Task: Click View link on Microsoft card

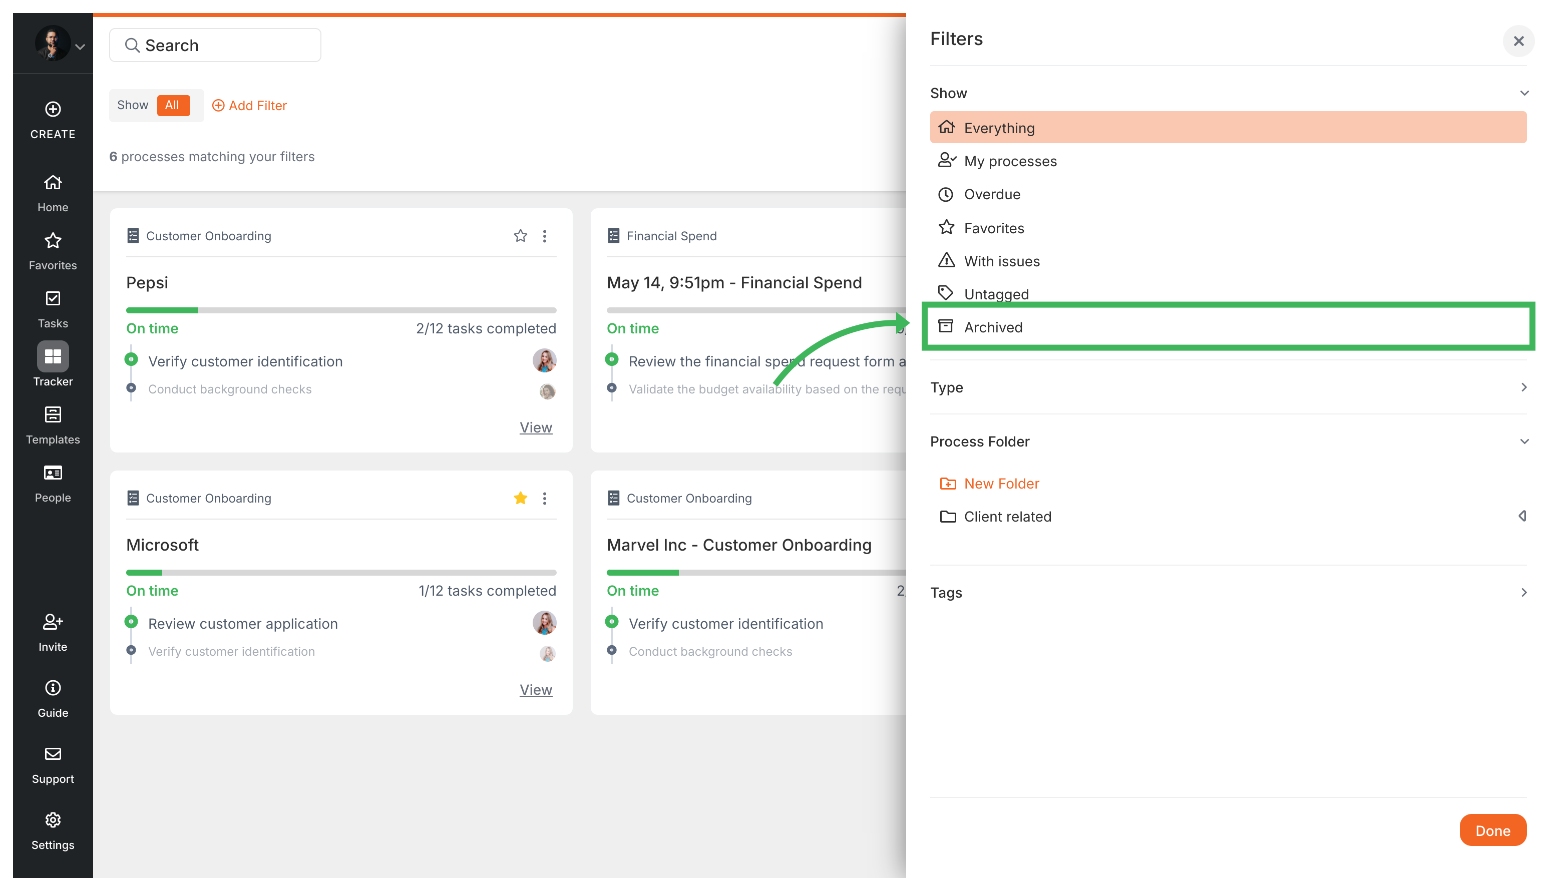Action: pyautogui.click(x=535, y=690)
